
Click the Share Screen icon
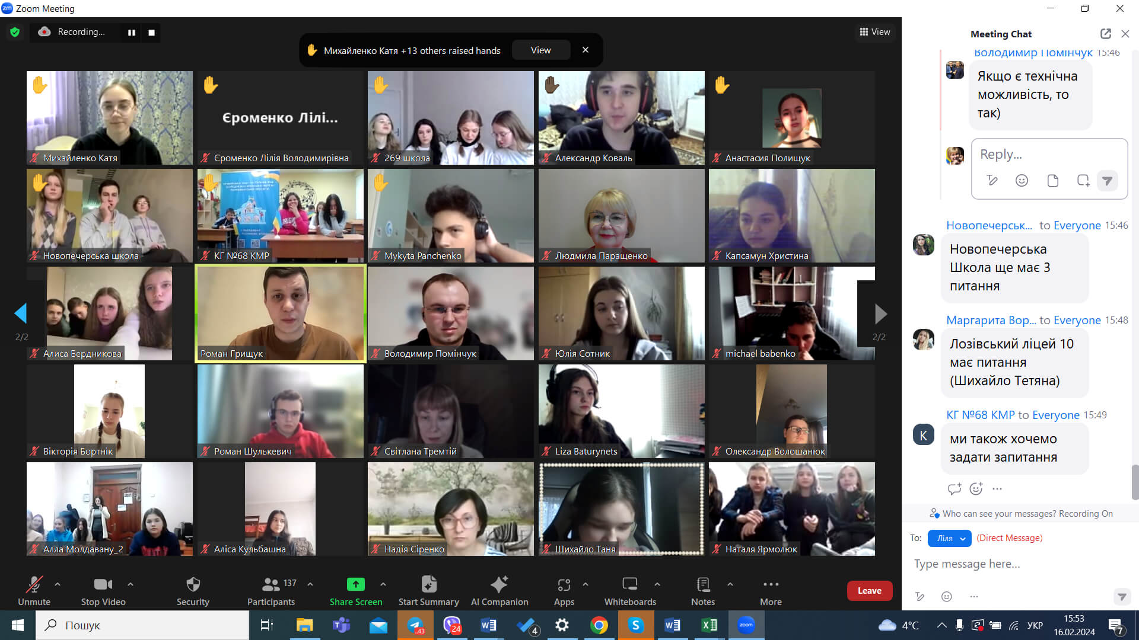click(x=355, y=585)
